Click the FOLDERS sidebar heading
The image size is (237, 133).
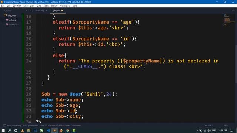point(7,11)
